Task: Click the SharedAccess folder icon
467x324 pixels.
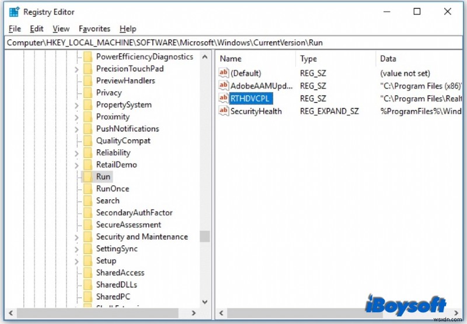Action: [88, 273]
